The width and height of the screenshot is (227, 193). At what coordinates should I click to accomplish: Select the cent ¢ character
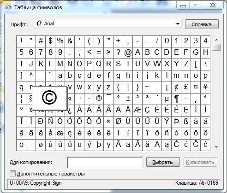pyautogui.click(x=176, y=87)
